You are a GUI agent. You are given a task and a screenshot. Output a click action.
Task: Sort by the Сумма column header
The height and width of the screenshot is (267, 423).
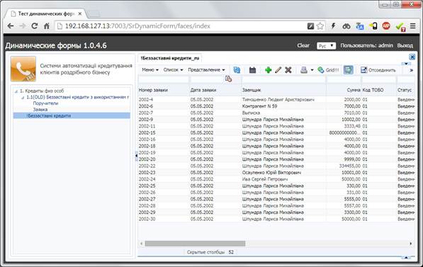click(x=354, y=90)
